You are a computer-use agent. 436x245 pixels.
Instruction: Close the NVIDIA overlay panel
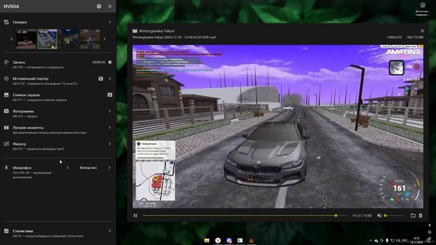tap(110, 6)
